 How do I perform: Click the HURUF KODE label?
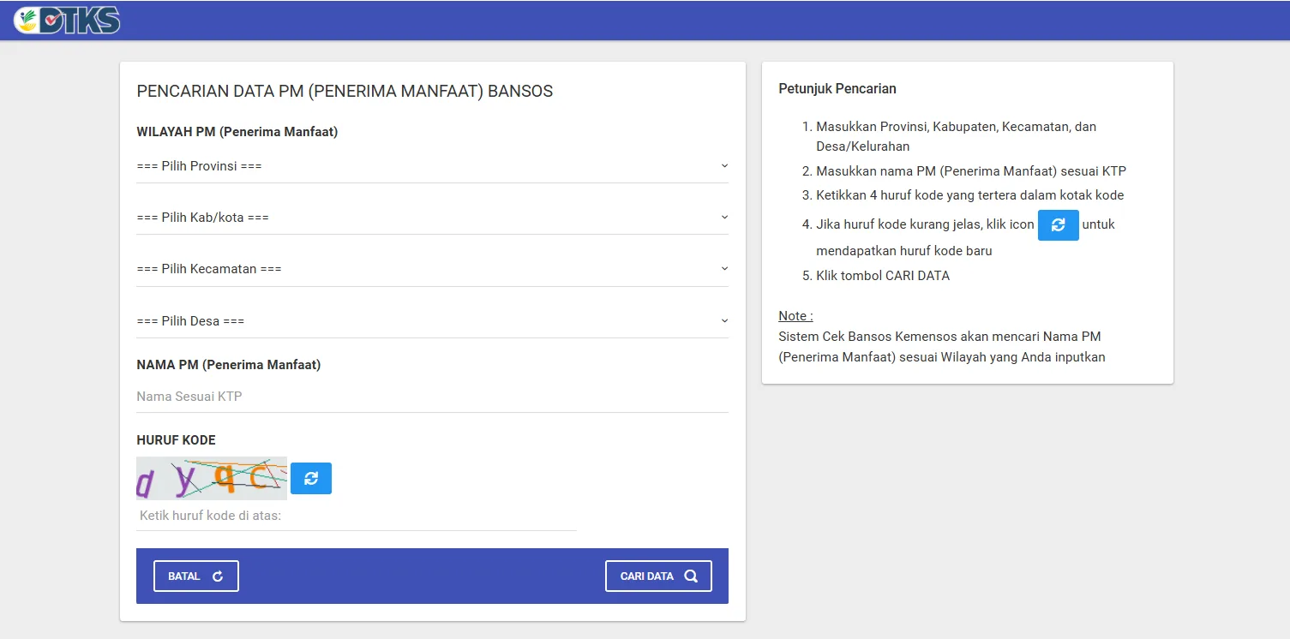176,440
